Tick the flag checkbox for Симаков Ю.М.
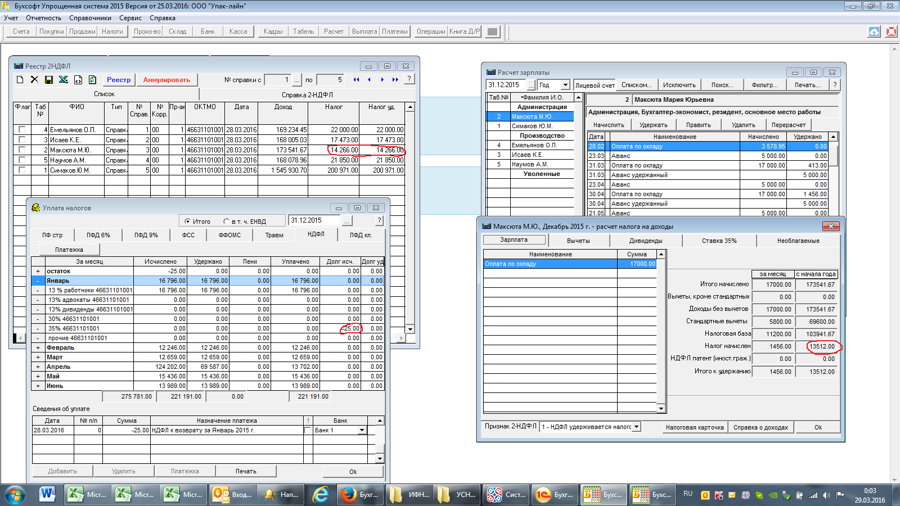Image resolution: width=900 pixels, height=506 pixels. click(22, 170)
